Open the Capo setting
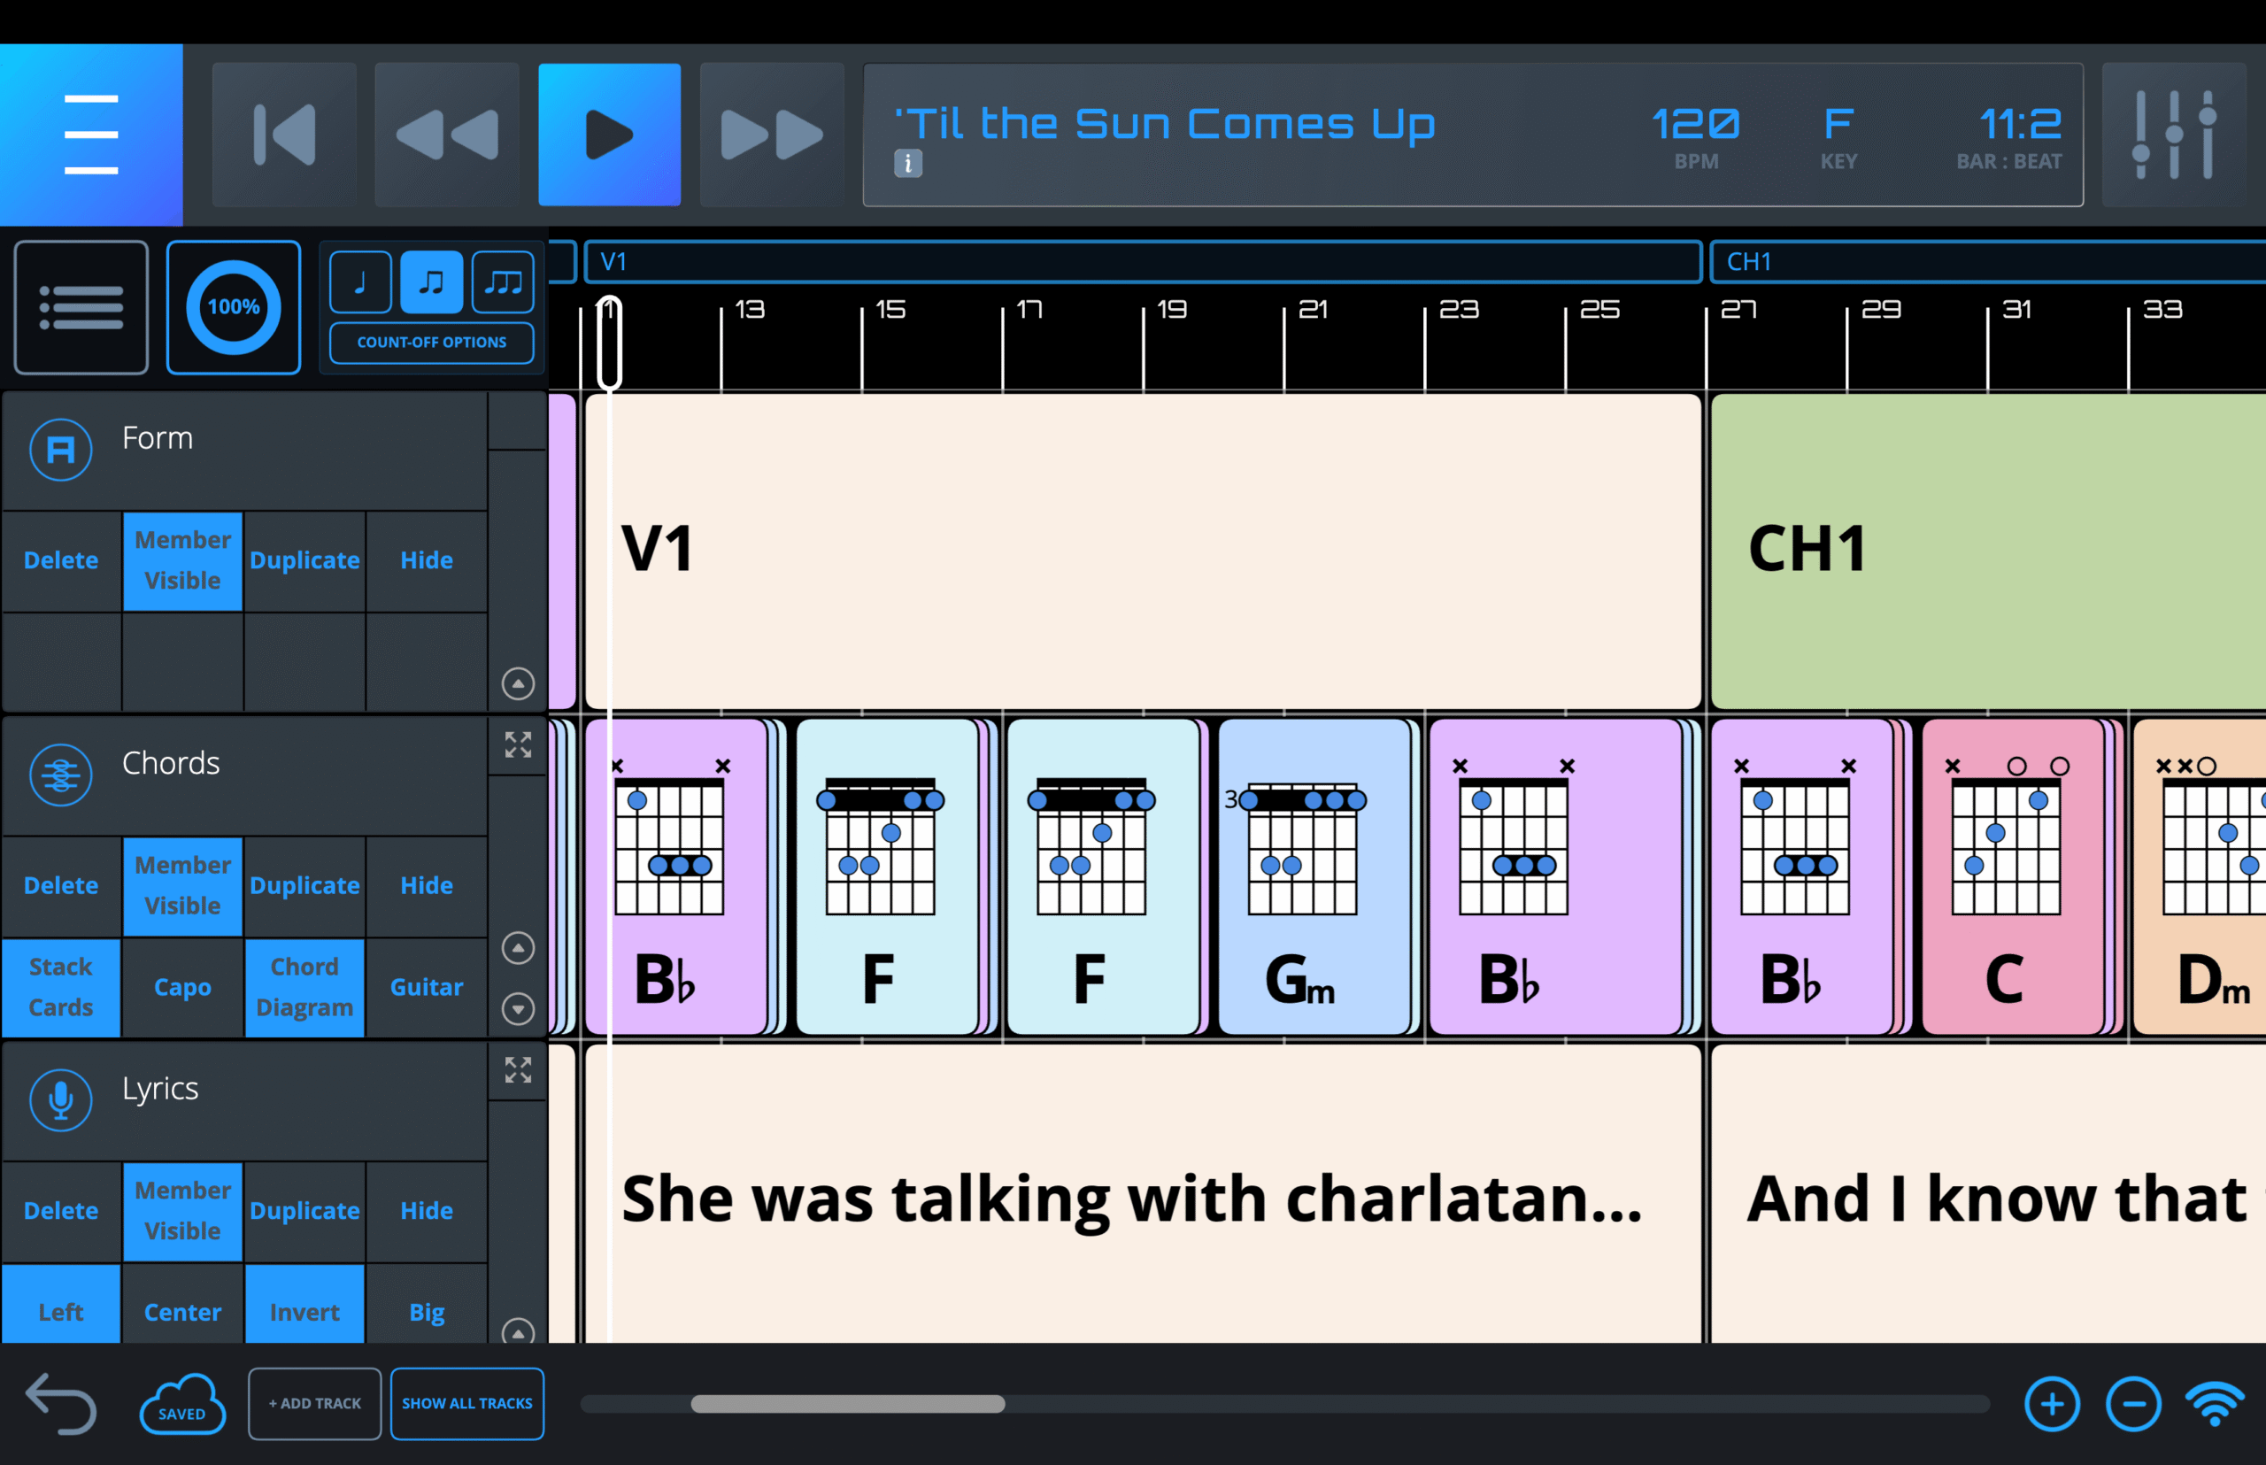The width and height of the screenshot is (2266, 1465). (x=182, y=988)
